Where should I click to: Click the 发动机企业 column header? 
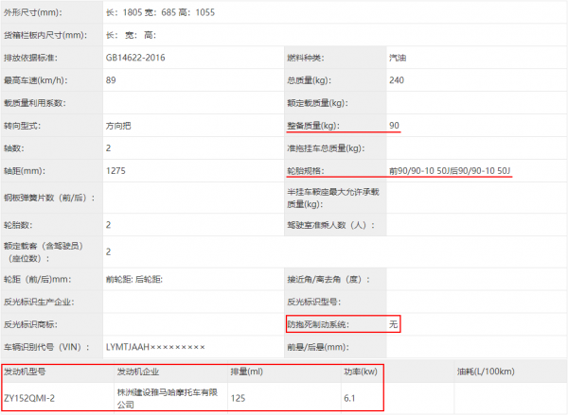[x=138, y=372]
